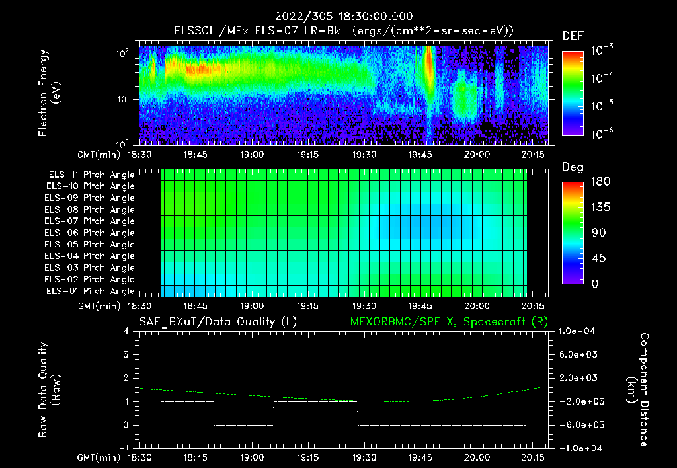This screenshot has width=677, height=468.
Task: Select the ELS-03 Pitch Angle row label
Action: pos(90,268)
